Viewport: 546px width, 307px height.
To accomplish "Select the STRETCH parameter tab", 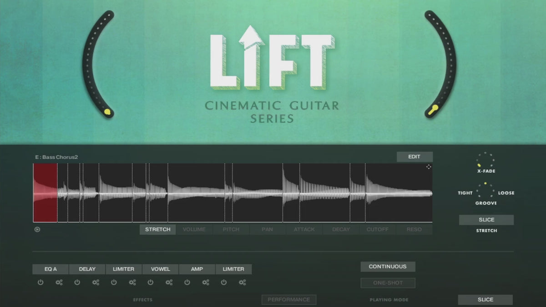I will coord(157,230).
